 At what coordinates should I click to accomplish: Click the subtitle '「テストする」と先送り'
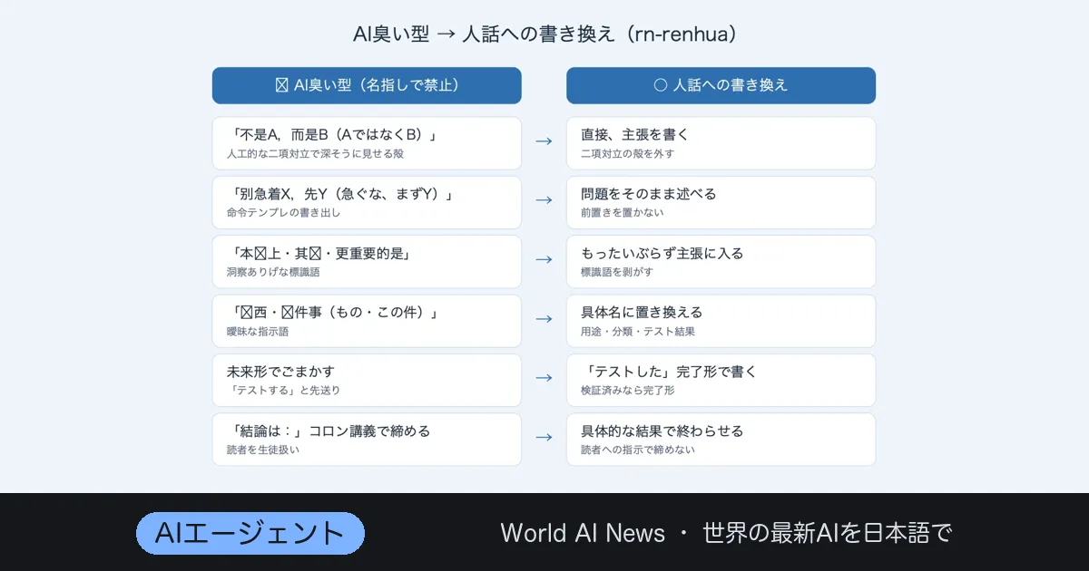[x=283, y=391]
